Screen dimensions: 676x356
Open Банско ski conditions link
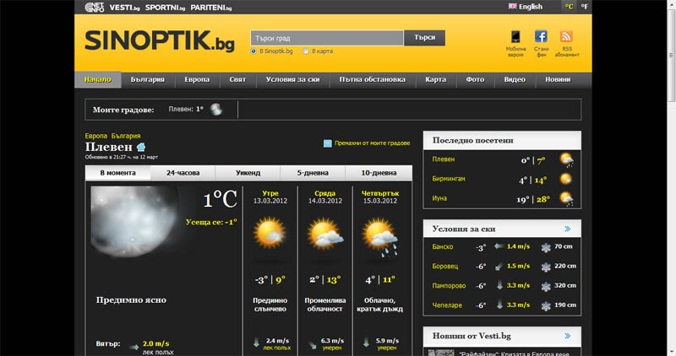pos(442,246)
